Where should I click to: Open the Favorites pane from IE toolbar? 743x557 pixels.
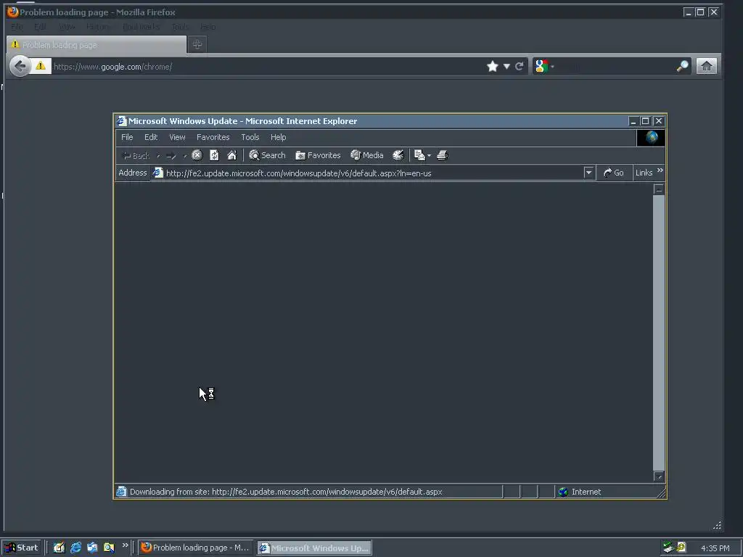(x=318, y=155)
